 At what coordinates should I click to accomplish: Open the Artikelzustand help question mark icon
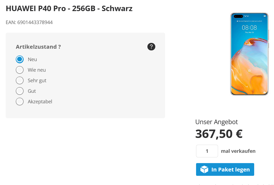[x=151, y=47]
